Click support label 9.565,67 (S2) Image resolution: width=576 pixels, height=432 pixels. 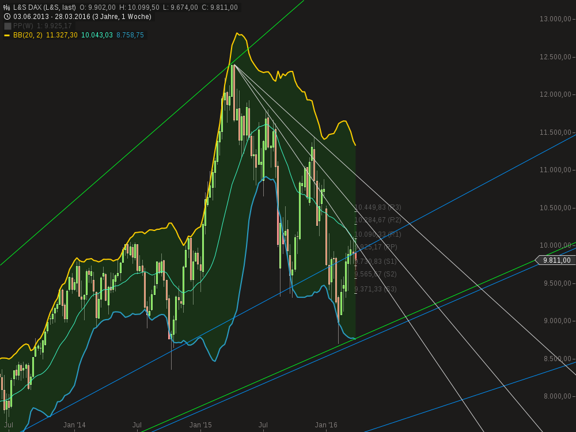[376, 274]
